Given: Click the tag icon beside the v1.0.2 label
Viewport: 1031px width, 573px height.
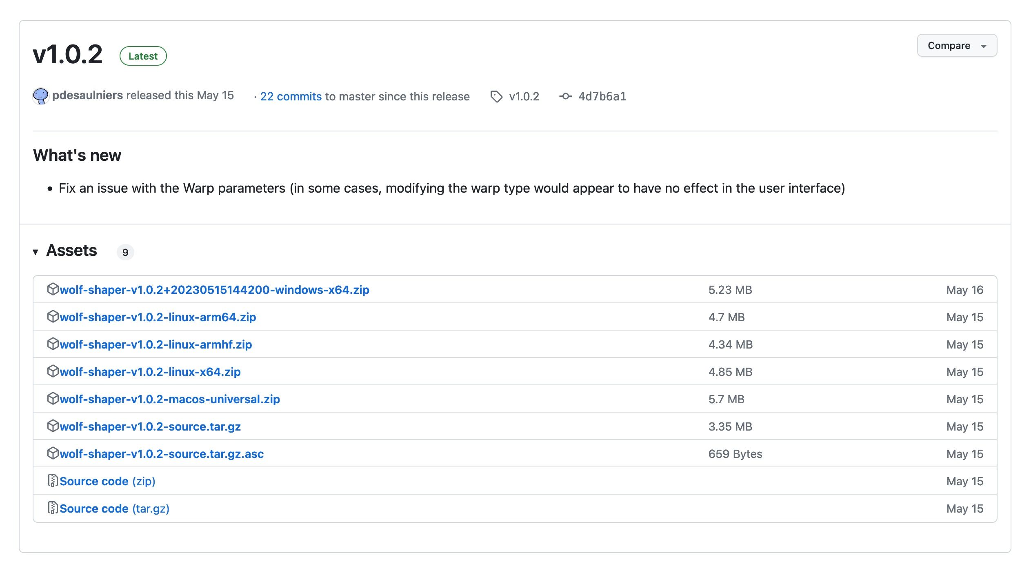Looking at the screenshot, I should pos(497,96).
